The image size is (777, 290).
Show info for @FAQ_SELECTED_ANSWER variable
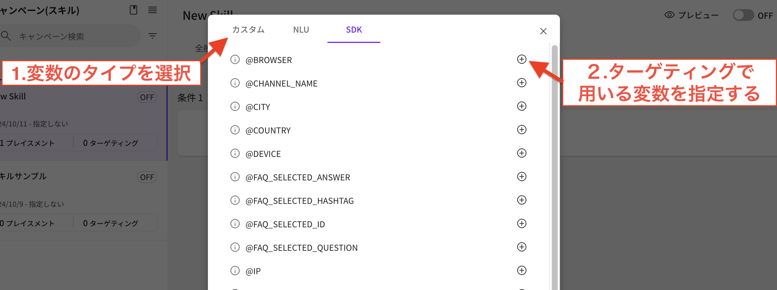[x=235, y=177]
